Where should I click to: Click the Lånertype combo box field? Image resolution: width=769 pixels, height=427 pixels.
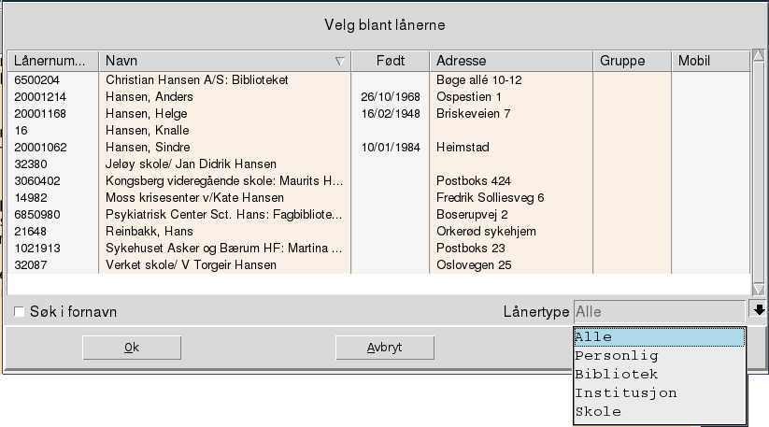pyautogui.click(x=660, y=310)
